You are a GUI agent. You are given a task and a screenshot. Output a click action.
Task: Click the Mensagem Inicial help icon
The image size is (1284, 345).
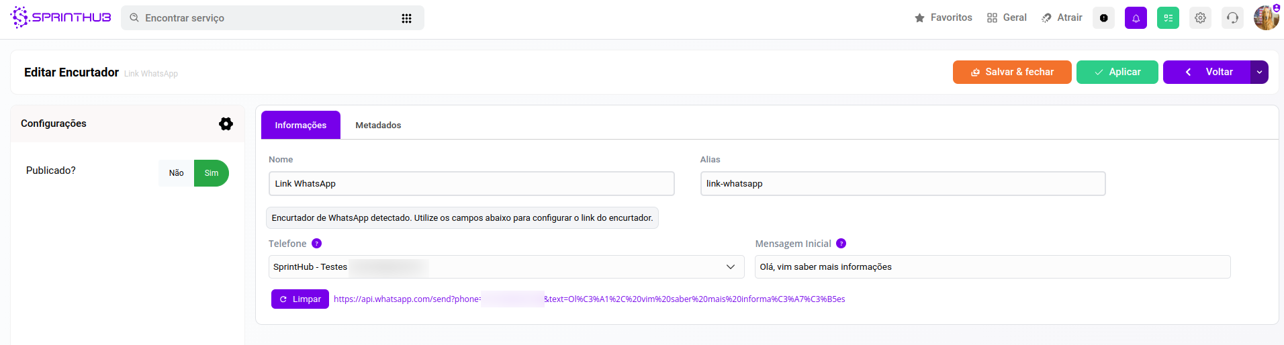(841, 244)
